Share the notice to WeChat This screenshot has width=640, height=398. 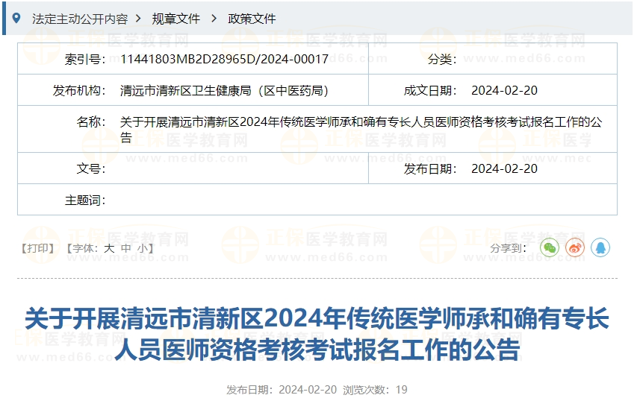(550, 247)
